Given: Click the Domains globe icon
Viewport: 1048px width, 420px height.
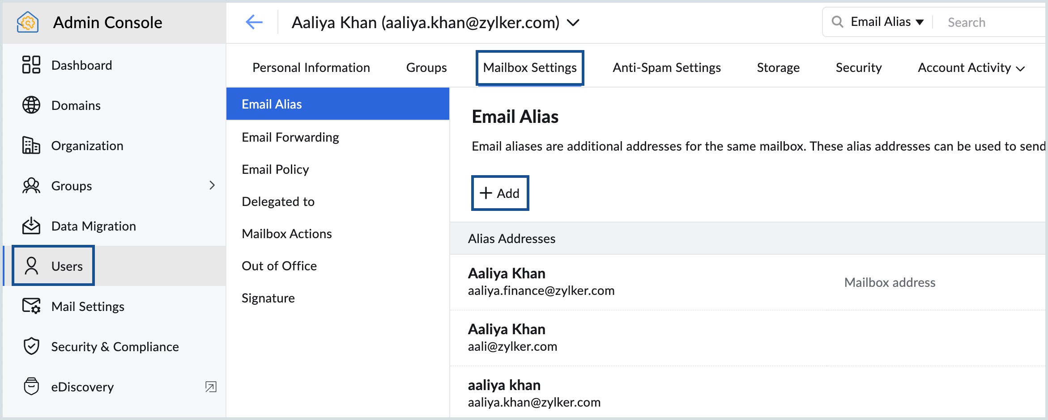Looking at the screenshot, I should pyautogui.click(x=31, y=105).
